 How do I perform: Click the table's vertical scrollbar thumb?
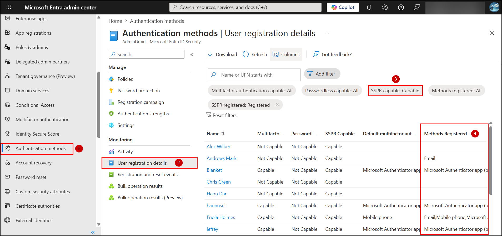coord(491,161)
